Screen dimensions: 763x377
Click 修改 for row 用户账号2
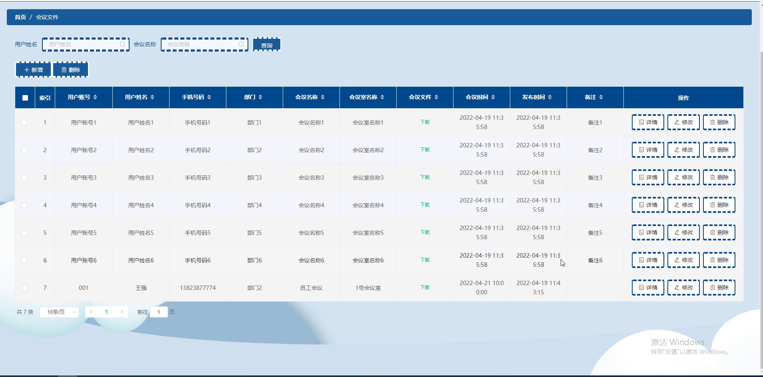683,150
